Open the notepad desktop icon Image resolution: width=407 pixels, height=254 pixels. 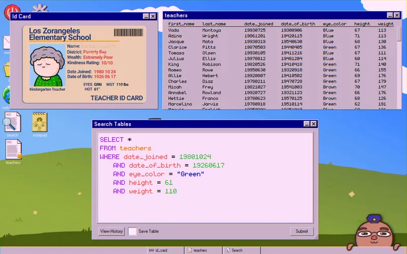point(40,124)
